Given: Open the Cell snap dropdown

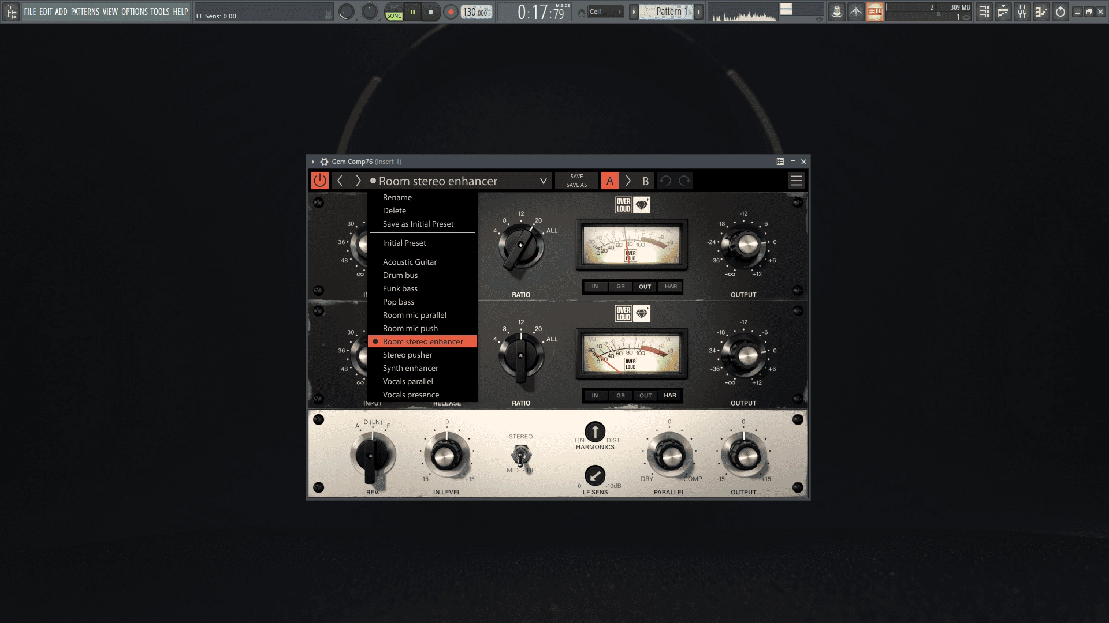Looking at the screenshot, I should click(x=605, y=12).
